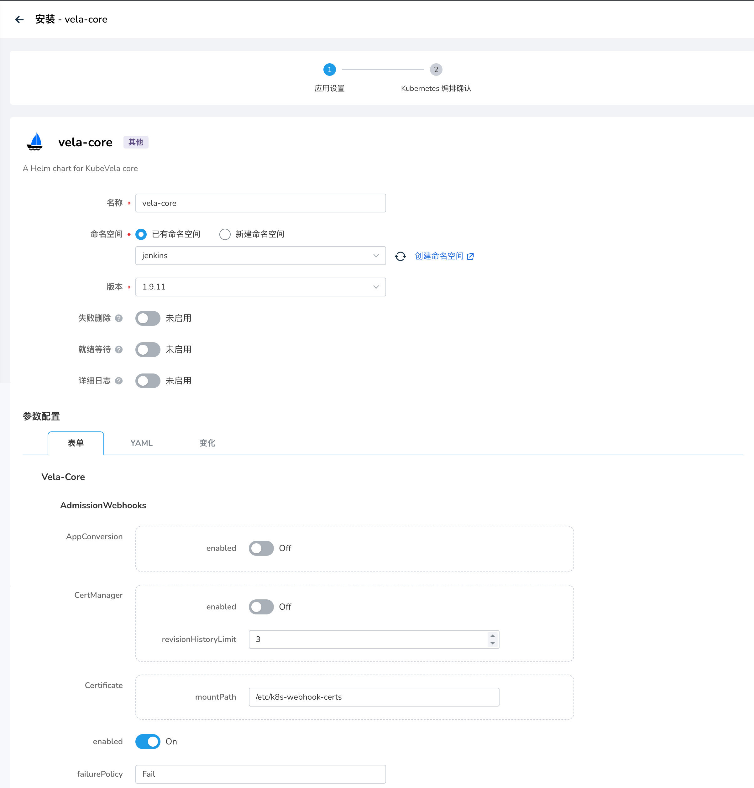Click step 2 Kubernetes 编排确认 circle
Viewport: 754px width, 788px height.
pyautogui.click(x=436, y=70)
